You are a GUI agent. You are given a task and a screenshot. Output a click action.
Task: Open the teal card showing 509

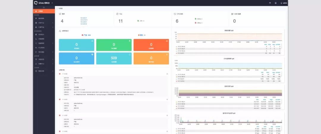(x=114, y=58)
